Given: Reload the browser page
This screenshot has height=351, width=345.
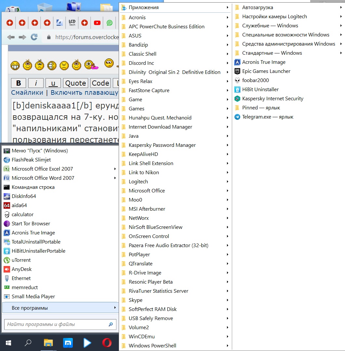Looking at the screenshot, I should (x=34, y=37).
